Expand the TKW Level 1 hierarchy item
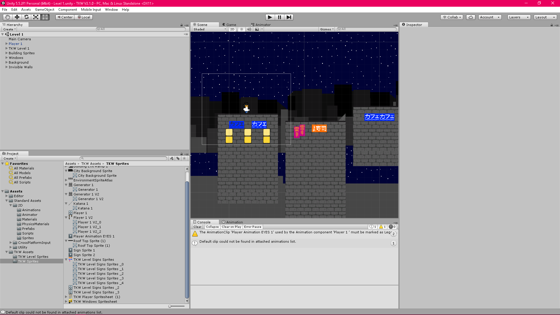The width and height of the screenshot is (560, 315). (x=6, y=48)
